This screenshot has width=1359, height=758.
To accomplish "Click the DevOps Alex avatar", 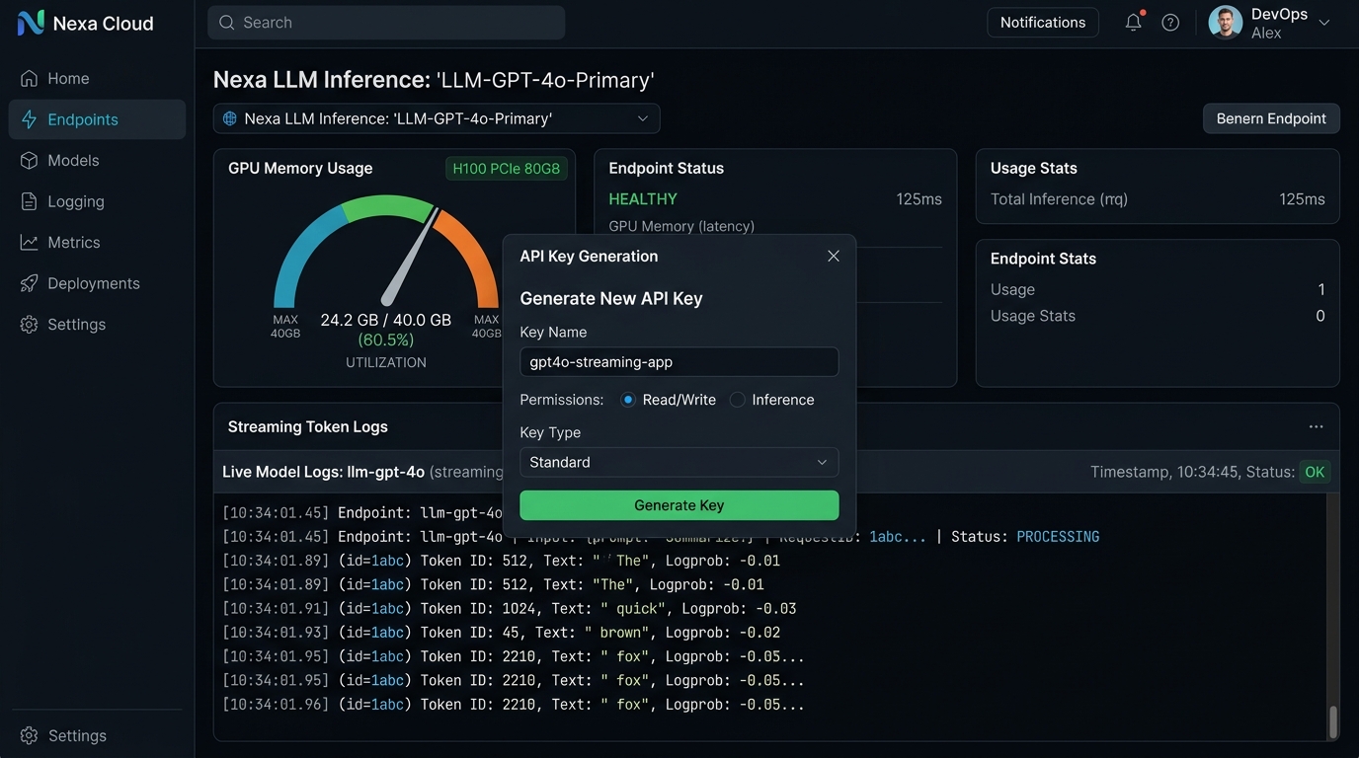I will tap(1226, 22).
